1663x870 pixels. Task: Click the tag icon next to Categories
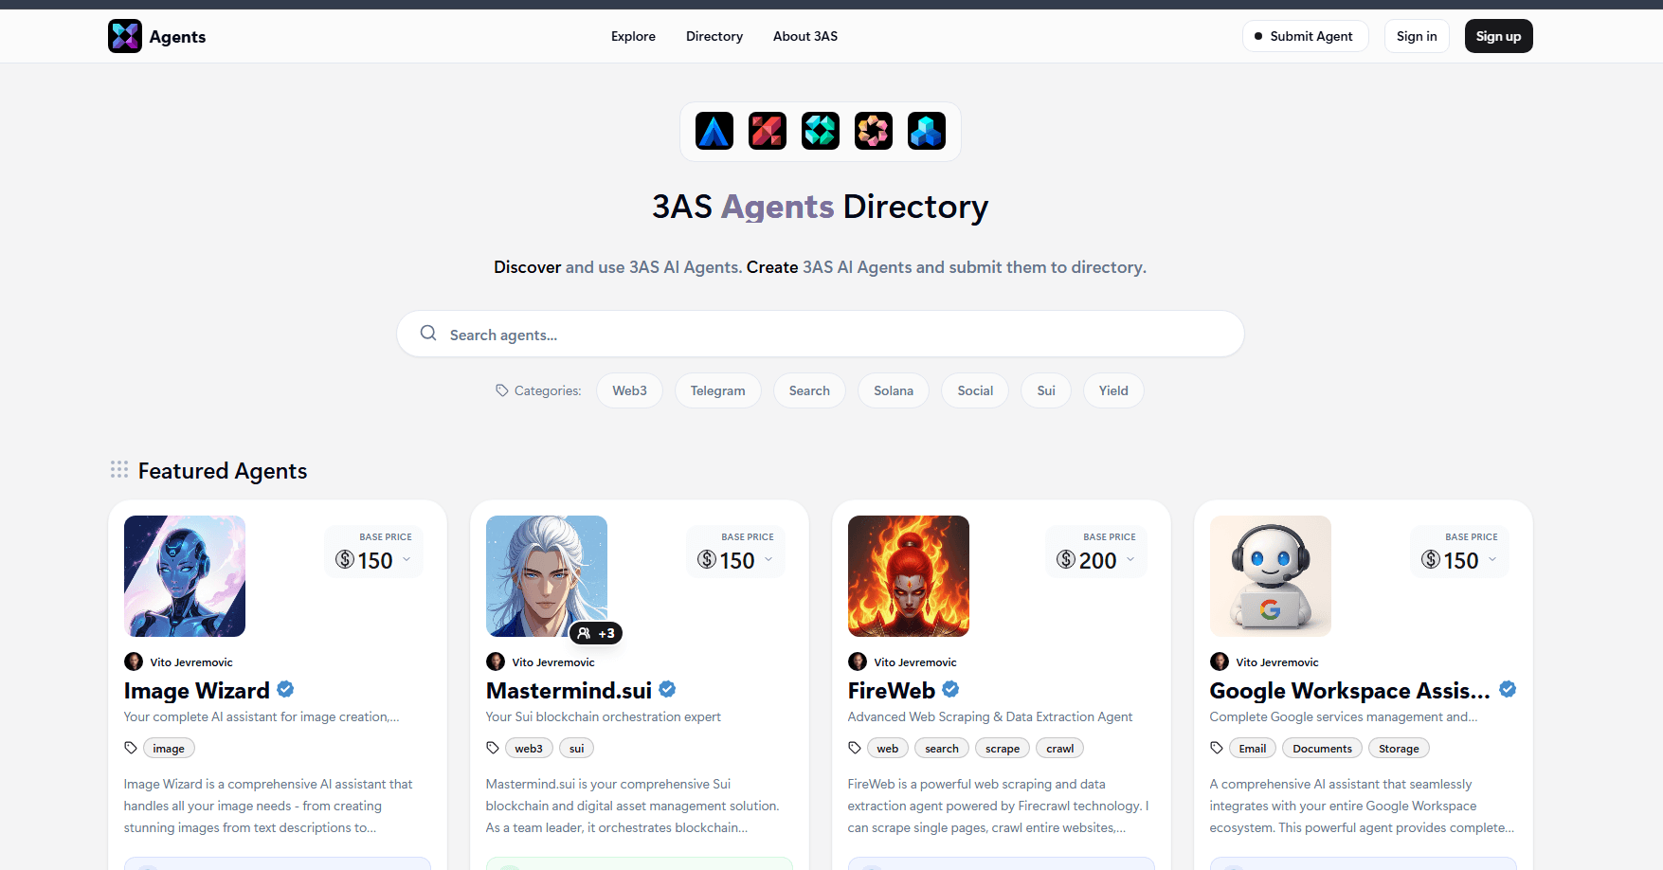[501, 390]
